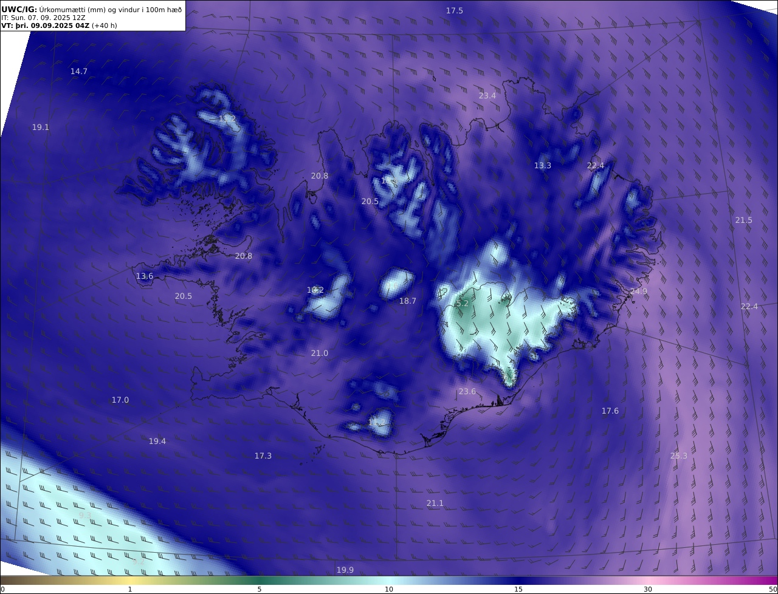The height and width of the screenshot is (594, 778).
Task: Click the 25.3 value label
Action: [x=678, y=456]
